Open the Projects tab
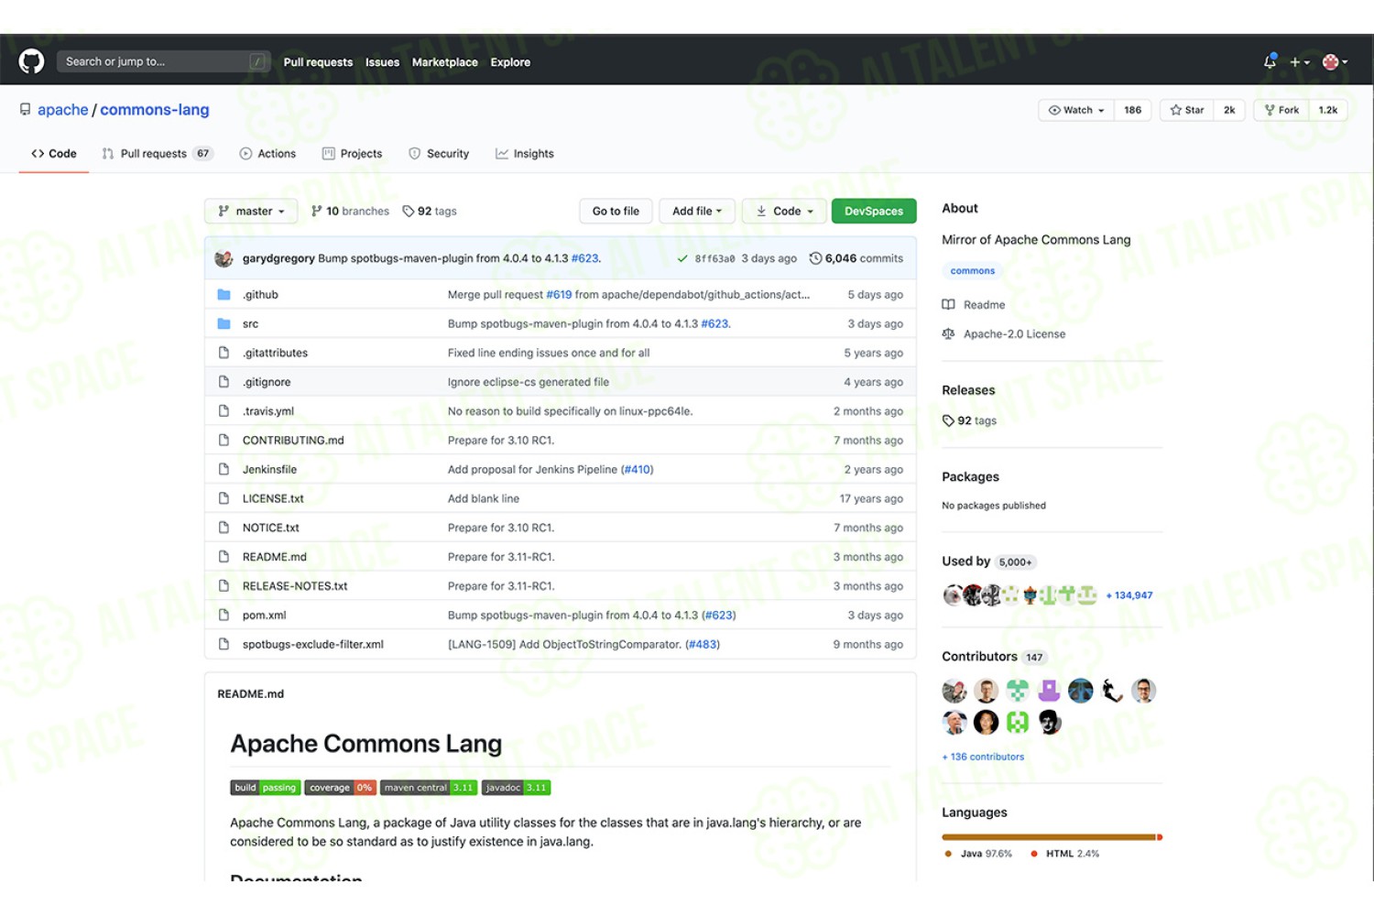This screenshot has height=916, width=1374. 352,154
